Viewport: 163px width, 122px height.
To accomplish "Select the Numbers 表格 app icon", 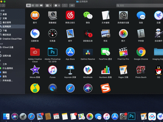I will click(106, 70).
